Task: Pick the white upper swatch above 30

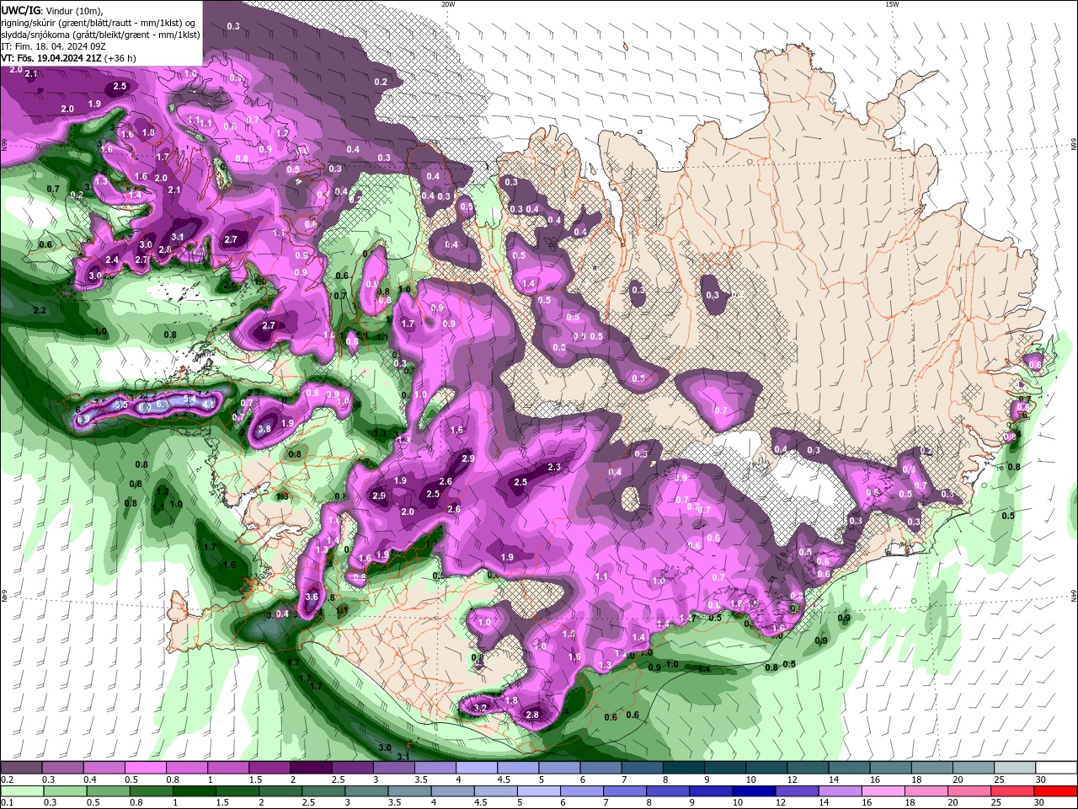Action: (1057, 768)
